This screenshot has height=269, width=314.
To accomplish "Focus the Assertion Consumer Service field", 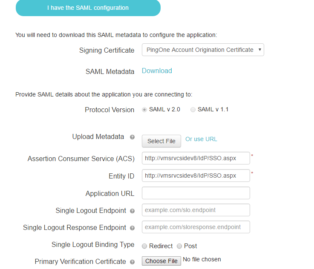I will (x=196, y=158).
